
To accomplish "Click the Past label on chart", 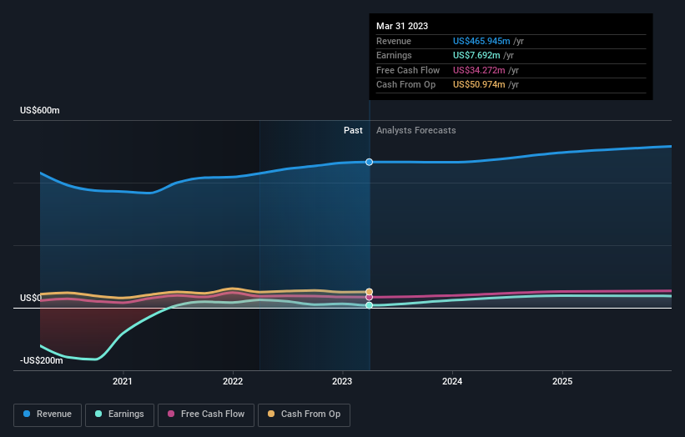I will tap(353, 131).
